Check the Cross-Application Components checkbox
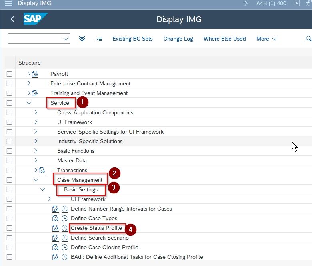This screenshot has width=312, height=266. click(9, 113)
